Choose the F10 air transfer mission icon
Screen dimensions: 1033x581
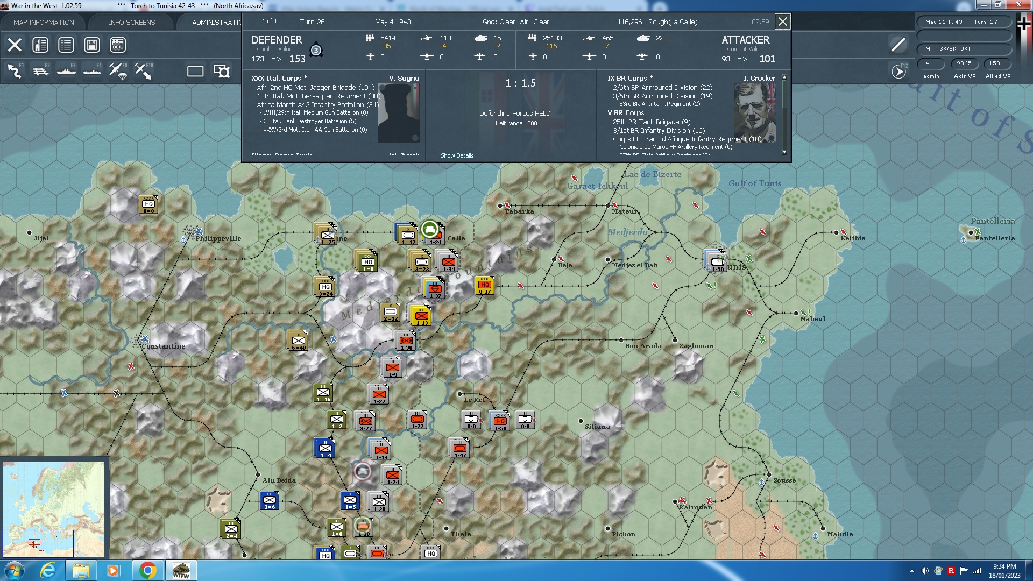click(x=143, y=70)
